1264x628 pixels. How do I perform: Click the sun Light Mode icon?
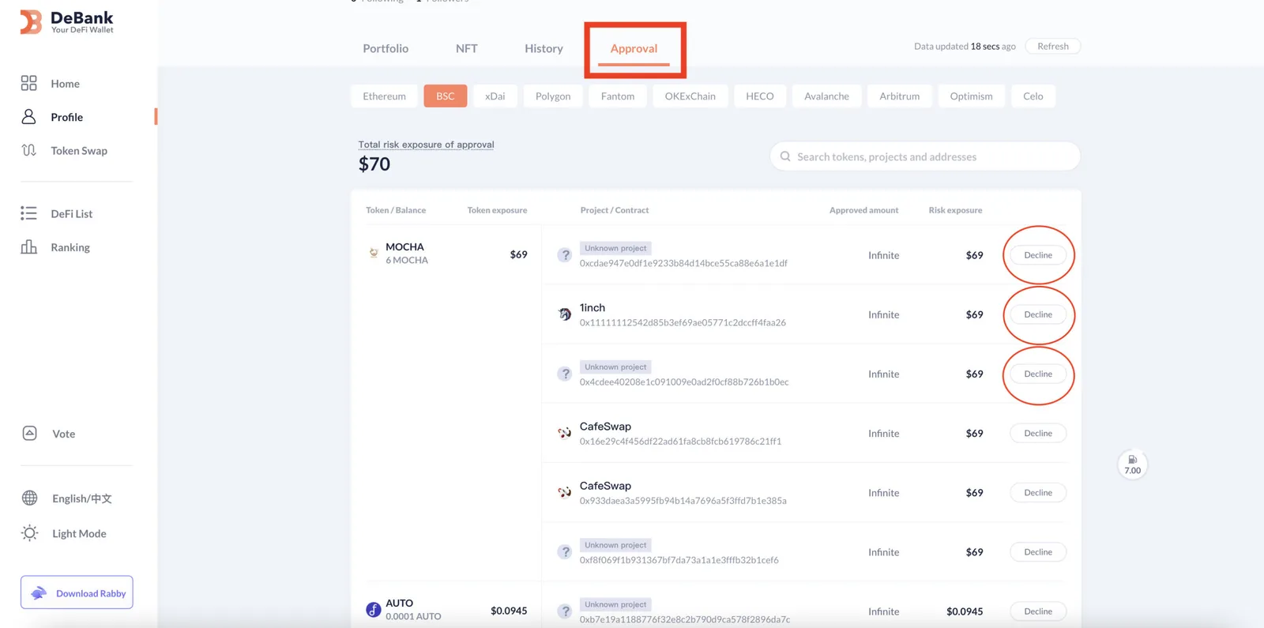pos(30,533)
